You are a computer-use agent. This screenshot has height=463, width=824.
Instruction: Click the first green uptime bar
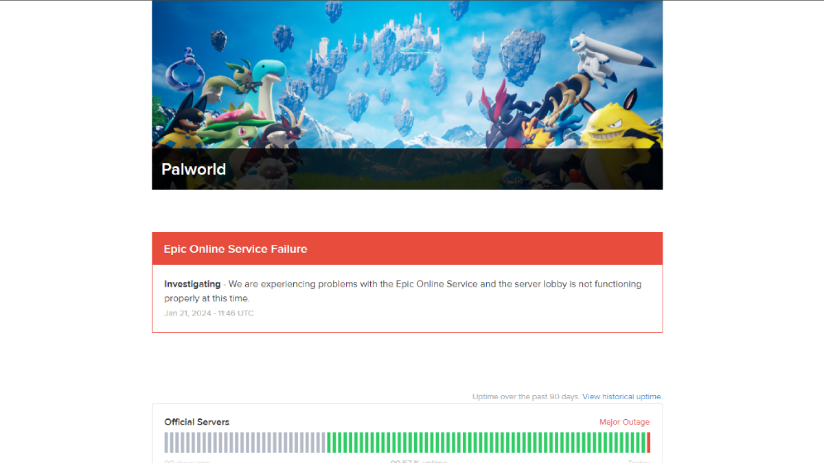click(x=329, y=442)
